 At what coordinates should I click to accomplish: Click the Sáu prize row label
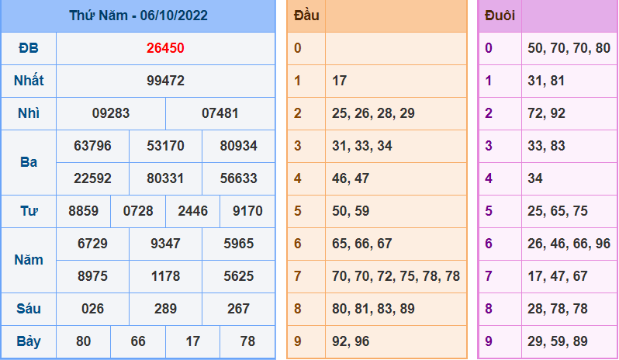pos(29,309)
